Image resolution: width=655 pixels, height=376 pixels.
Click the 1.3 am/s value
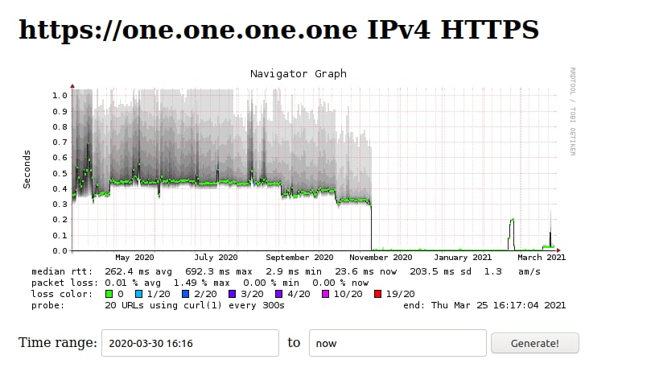tap(512, 271)
